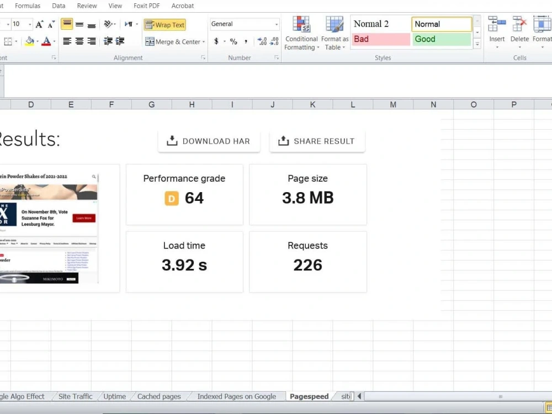Open the Orientation text-angle tool

coord(108,24)
